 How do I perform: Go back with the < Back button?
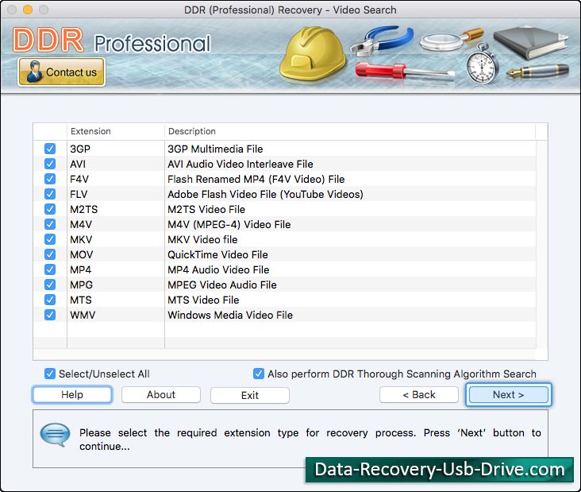[419, 395]
